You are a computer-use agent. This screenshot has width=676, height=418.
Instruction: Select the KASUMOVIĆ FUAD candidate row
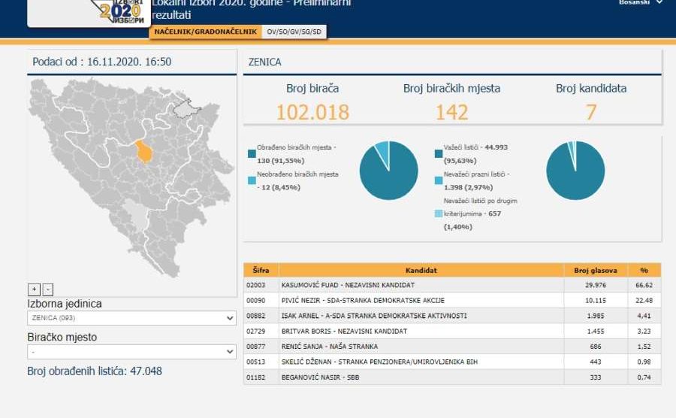421,286
